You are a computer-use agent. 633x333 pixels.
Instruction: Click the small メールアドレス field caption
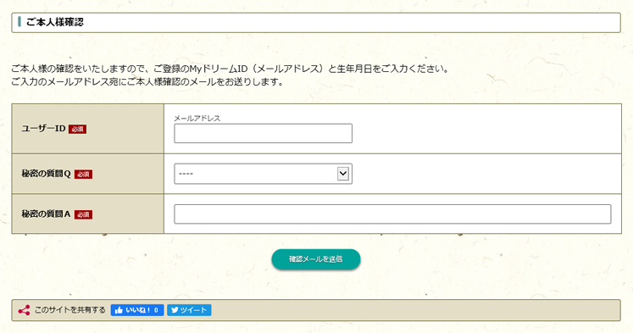(x=197, y=119)
